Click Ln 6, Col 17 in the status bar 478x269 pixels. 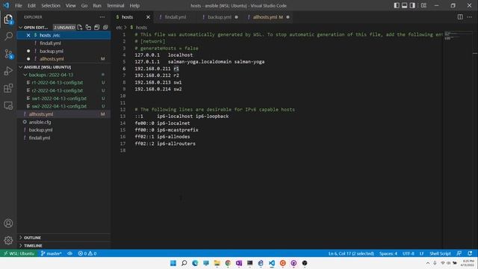point(351,253)
